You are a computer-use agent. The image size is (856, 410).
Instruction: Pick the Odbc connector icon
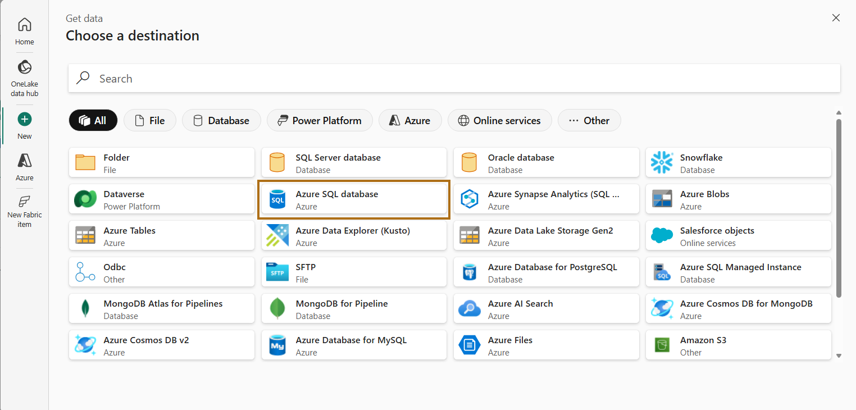[85, 272]
